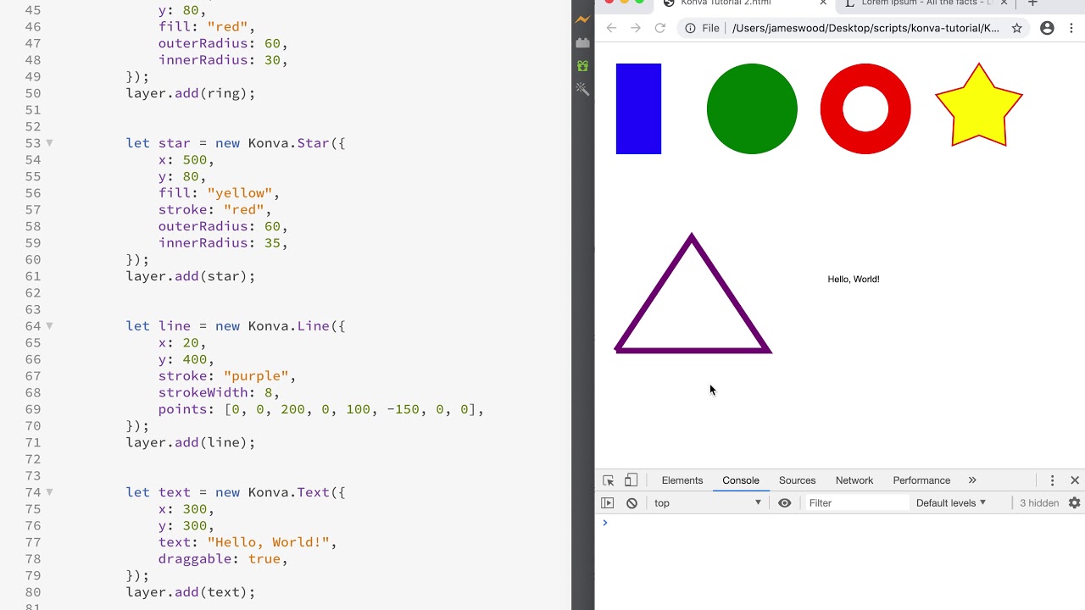
Task: Click the "yellow" fill value in code
Action: (x=239, y=193)
